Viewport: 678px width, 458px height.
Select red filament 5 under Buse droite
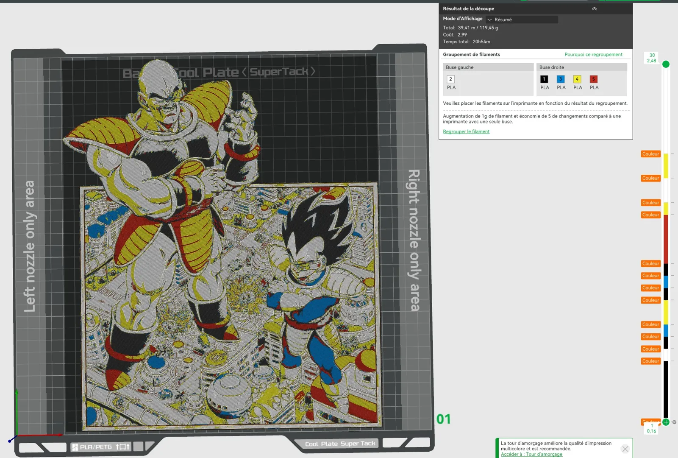click(x=594, y=79)
